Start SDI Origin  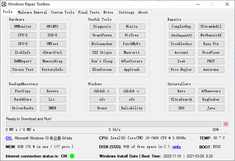103,52
